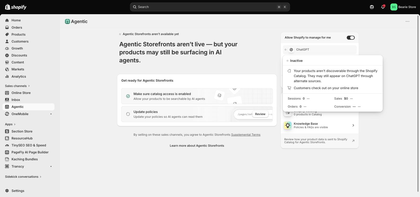The image size is (420, 197).
Task: Open Make sure catalog access is enabled
Action: [197, 96]
